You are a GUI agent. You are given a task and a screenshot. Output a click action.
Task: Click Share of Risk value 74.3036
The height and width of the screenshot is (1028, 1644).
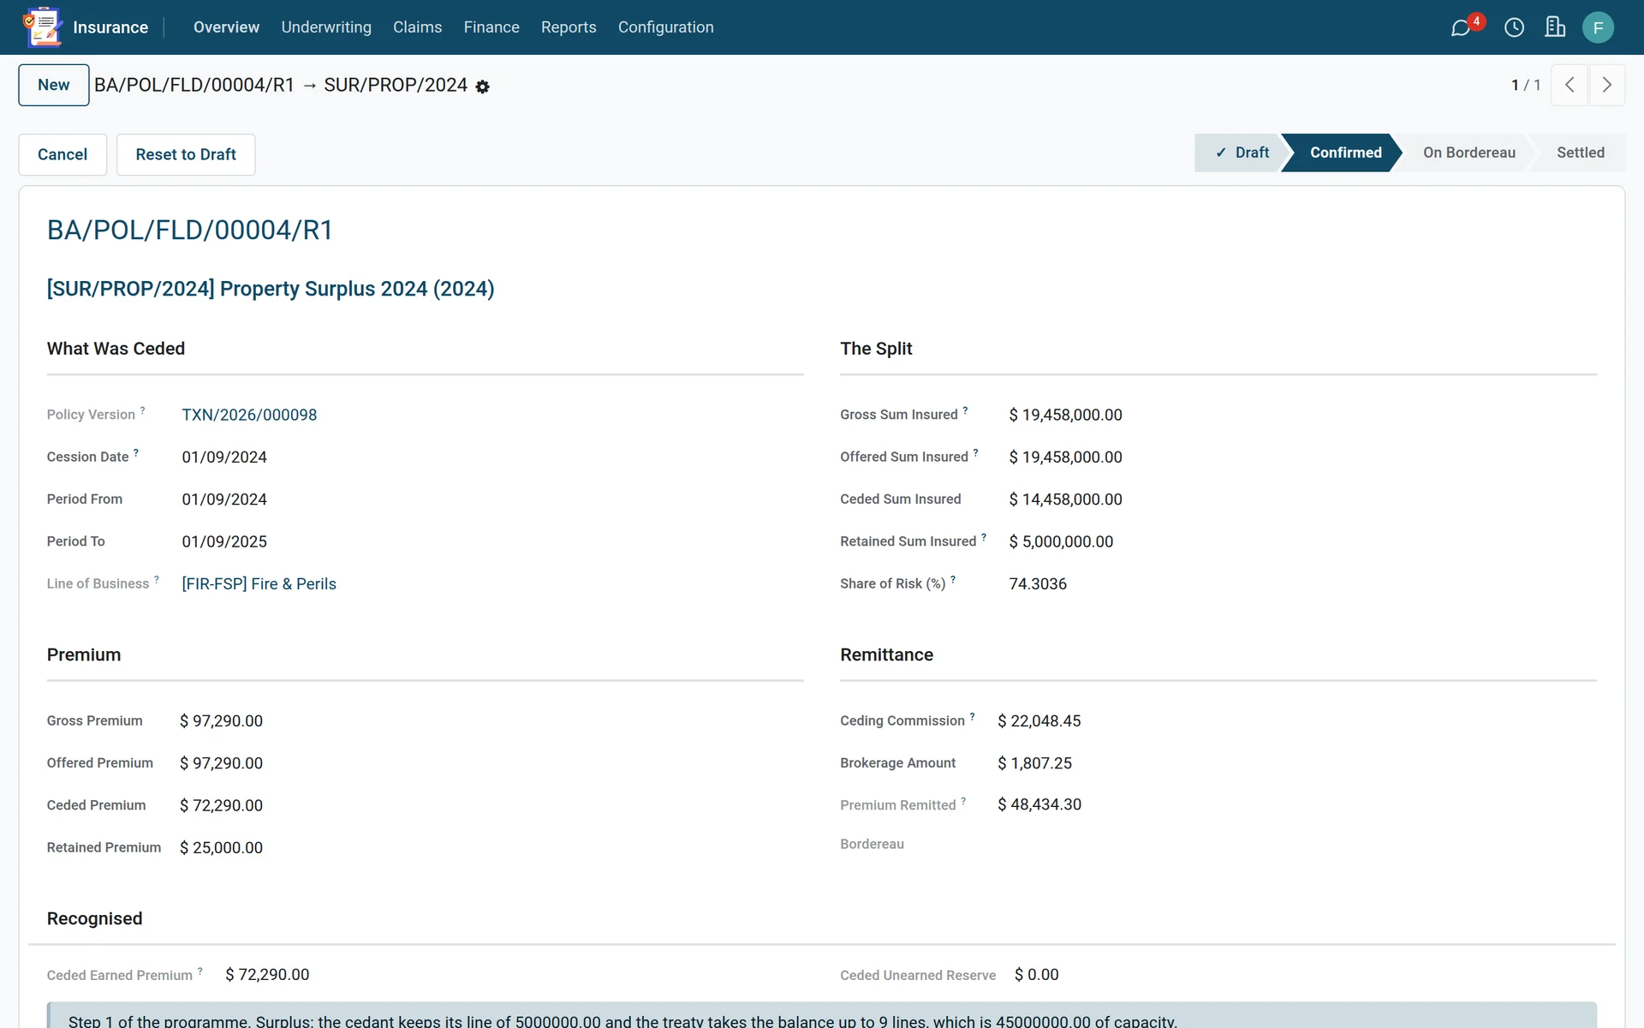(1038, 583)
